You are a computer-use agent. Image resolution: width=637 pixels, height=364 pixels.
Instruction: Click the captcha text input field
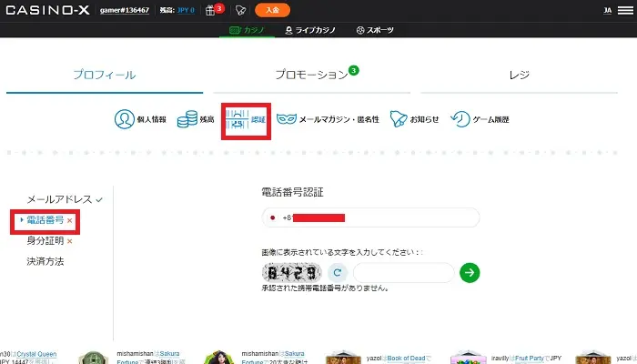pyautogui.click(x=402, y=272)
